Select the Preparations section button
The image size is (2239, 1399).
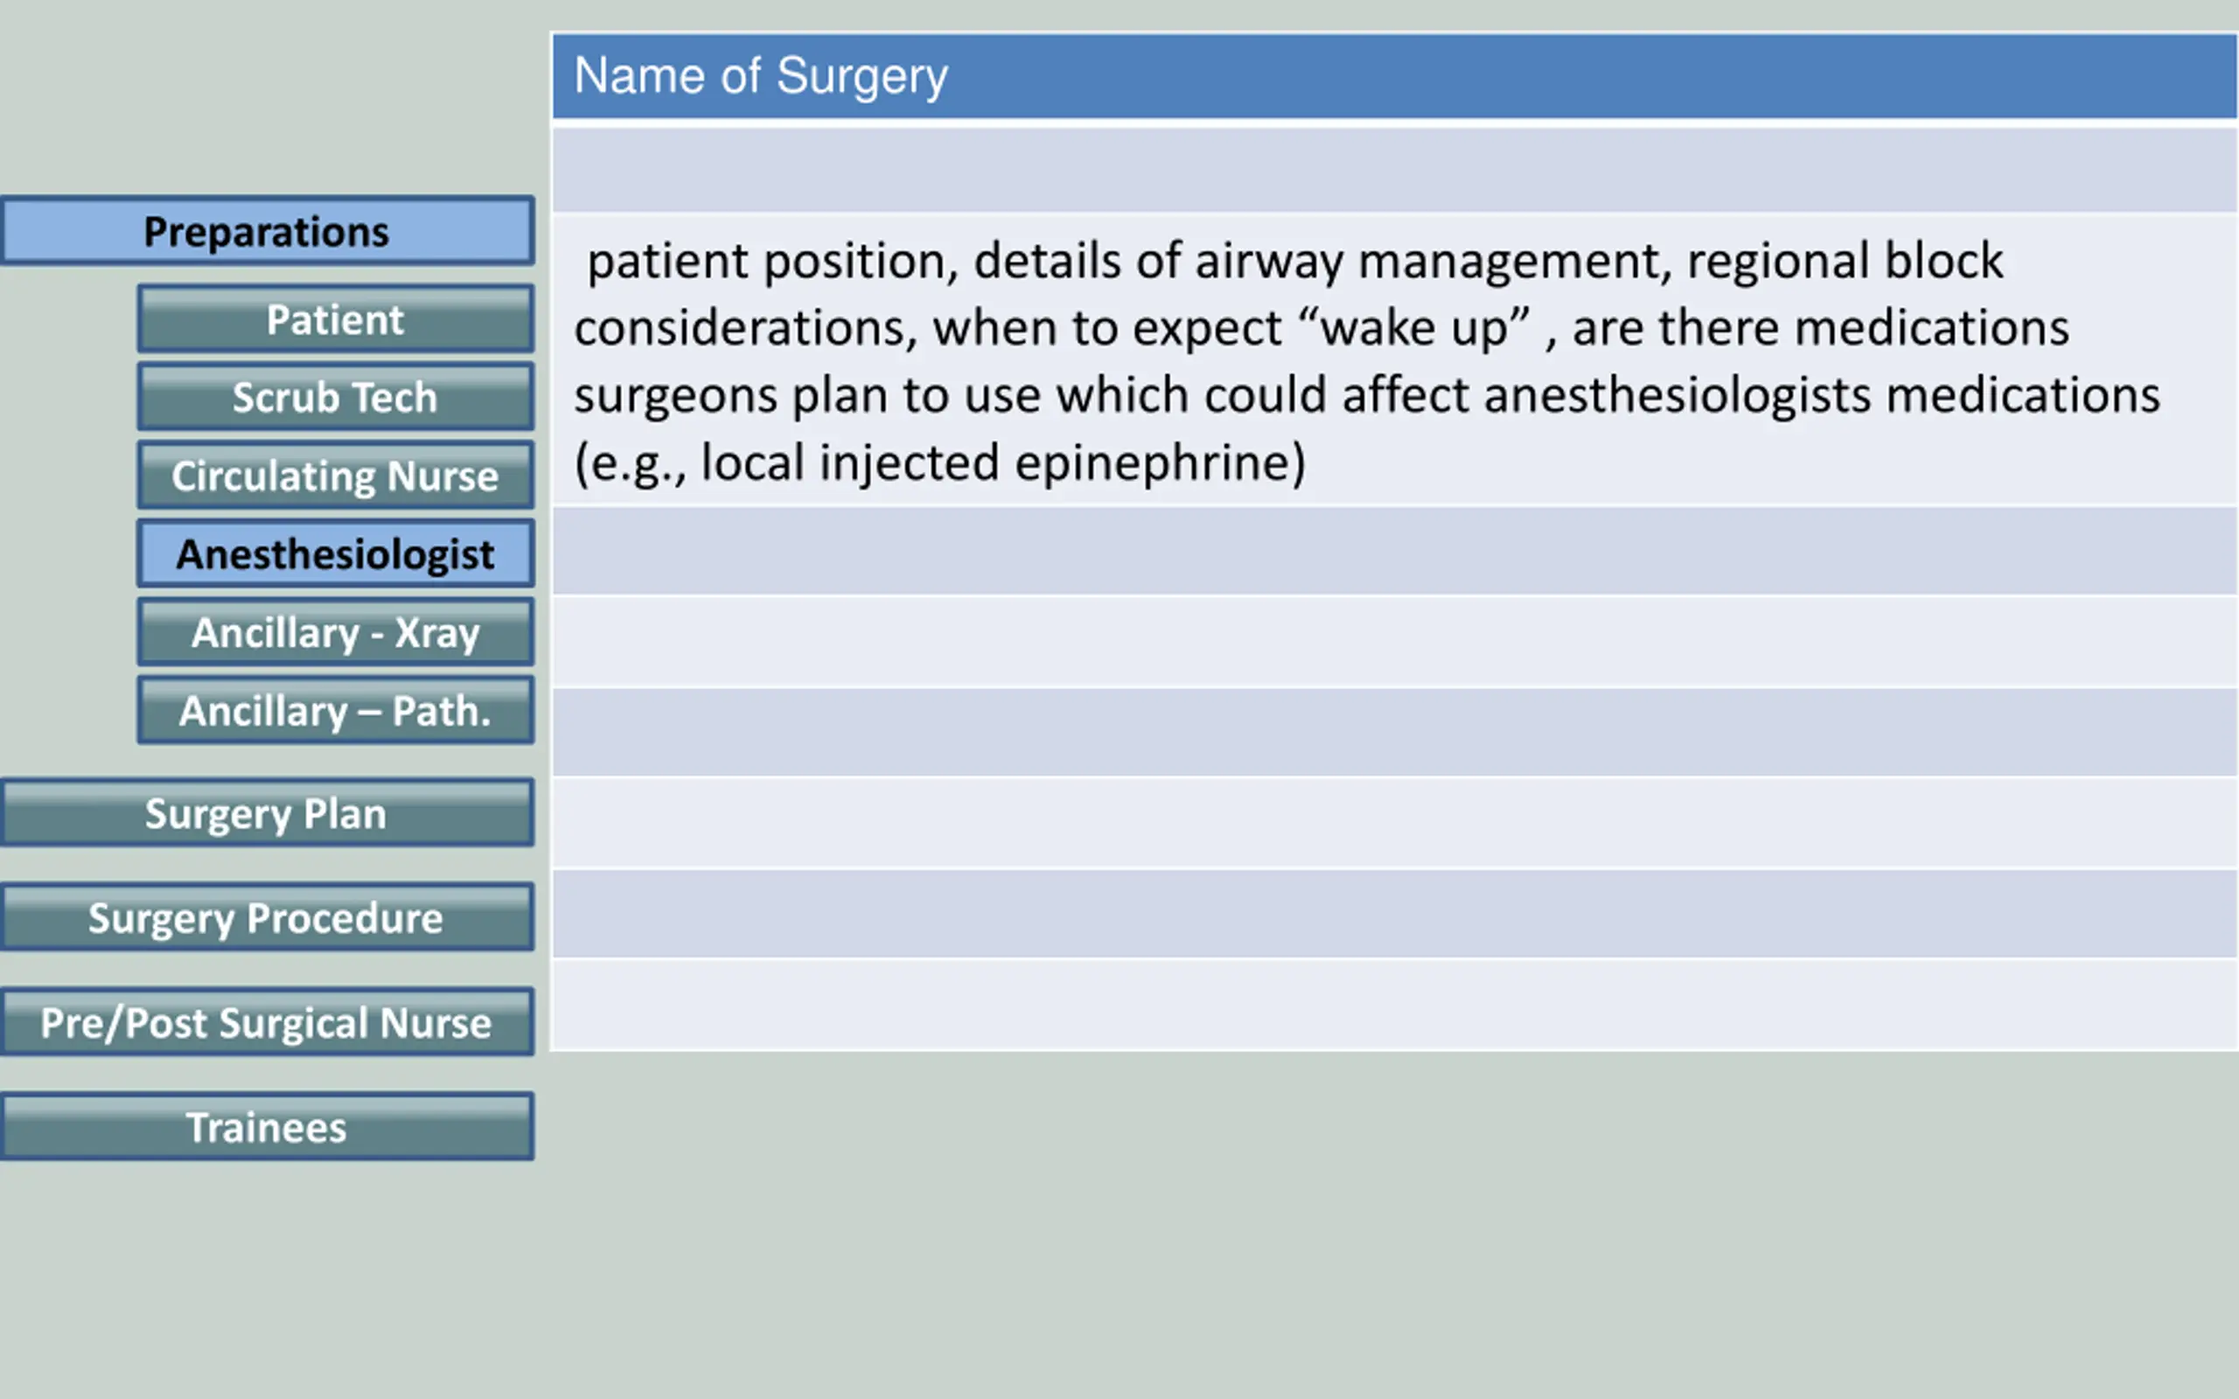point(268,232)
